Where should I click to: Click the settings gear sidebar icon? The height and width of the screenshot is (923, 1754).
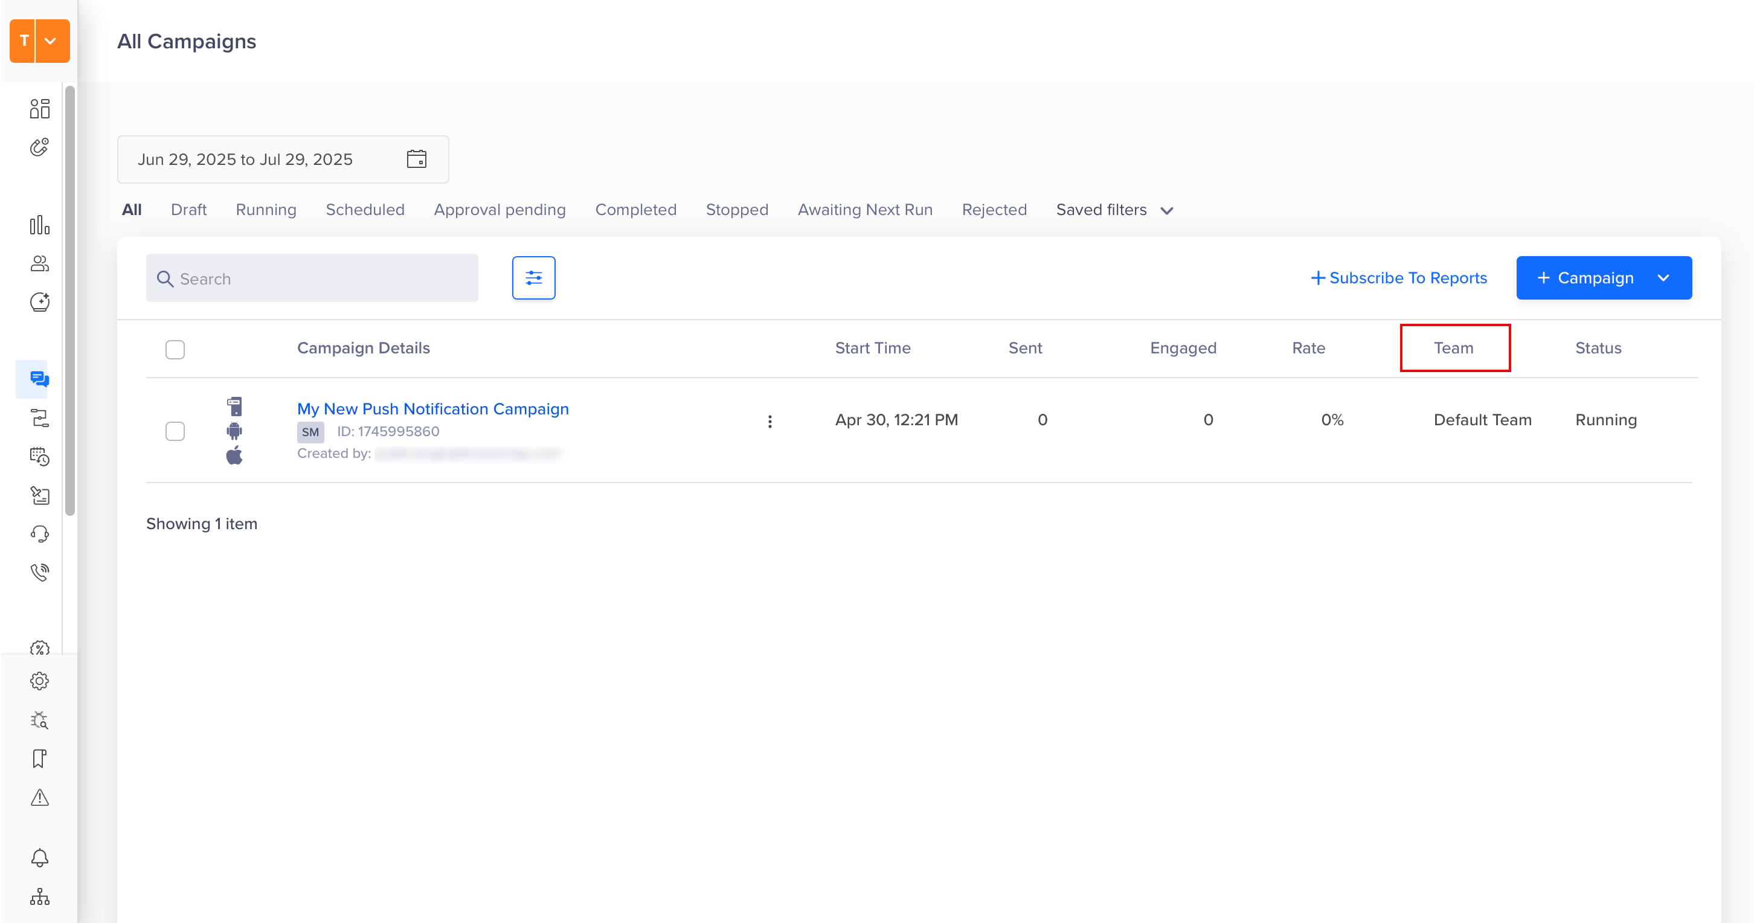[39, 681]
